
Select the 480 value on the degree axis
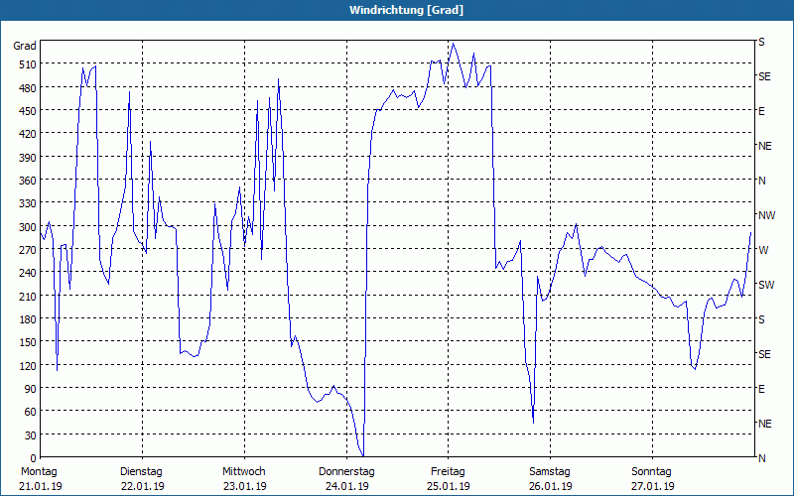pyautogui.click(x=28, y=87)
